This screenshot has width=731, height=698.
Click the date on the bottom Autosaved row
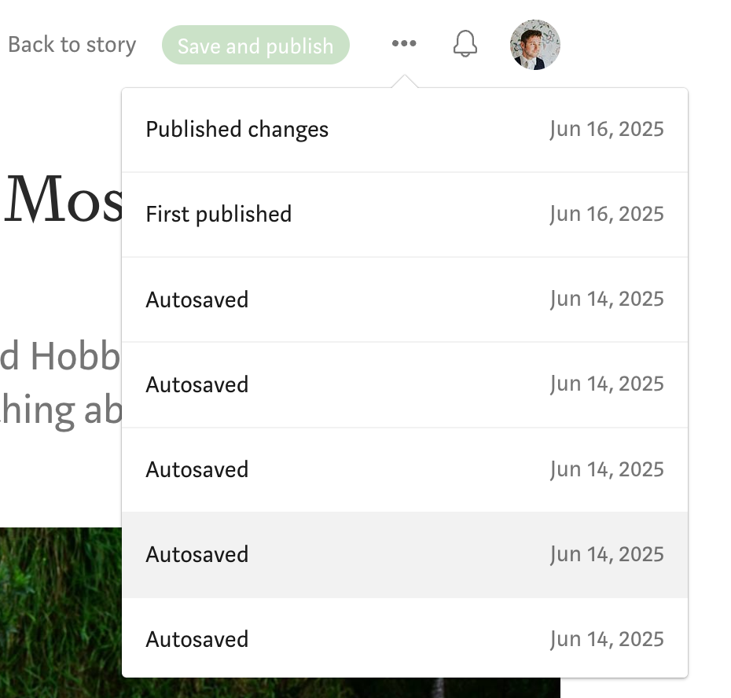[607, 639]
